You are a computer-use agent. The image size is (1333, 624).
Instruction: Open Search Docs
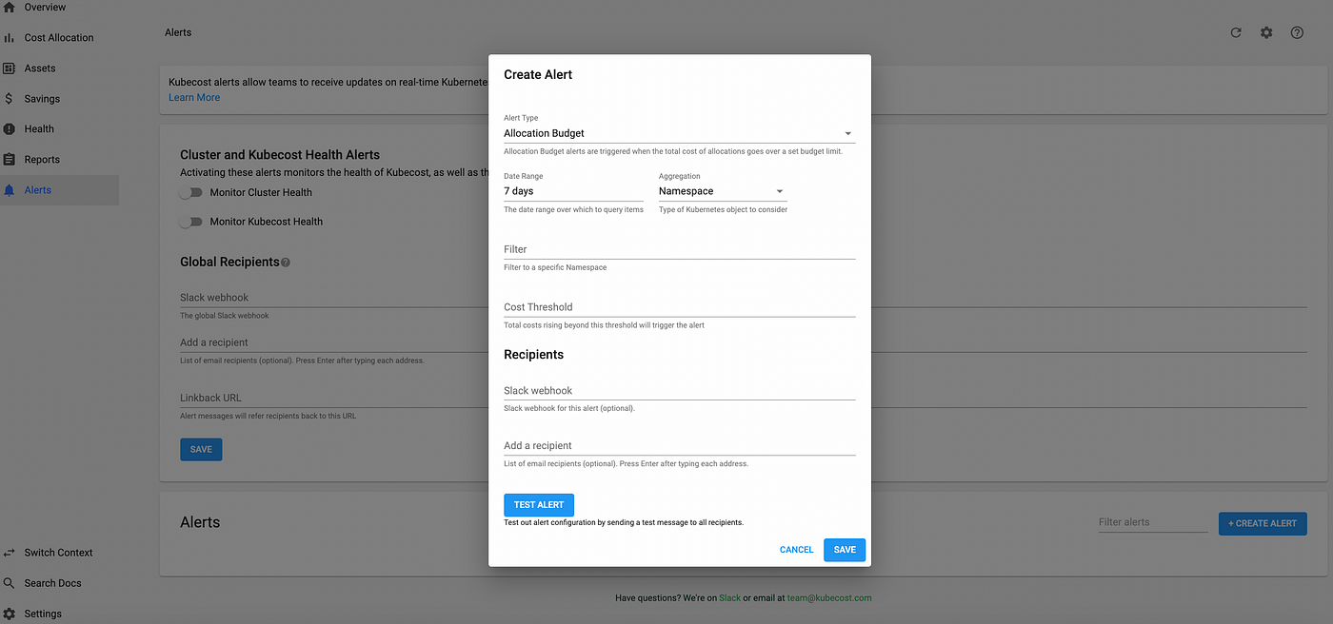point(52,583)
